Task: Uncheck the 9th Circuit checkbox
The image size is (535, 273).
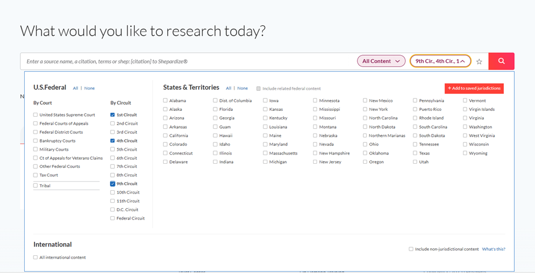Action: 113,184
